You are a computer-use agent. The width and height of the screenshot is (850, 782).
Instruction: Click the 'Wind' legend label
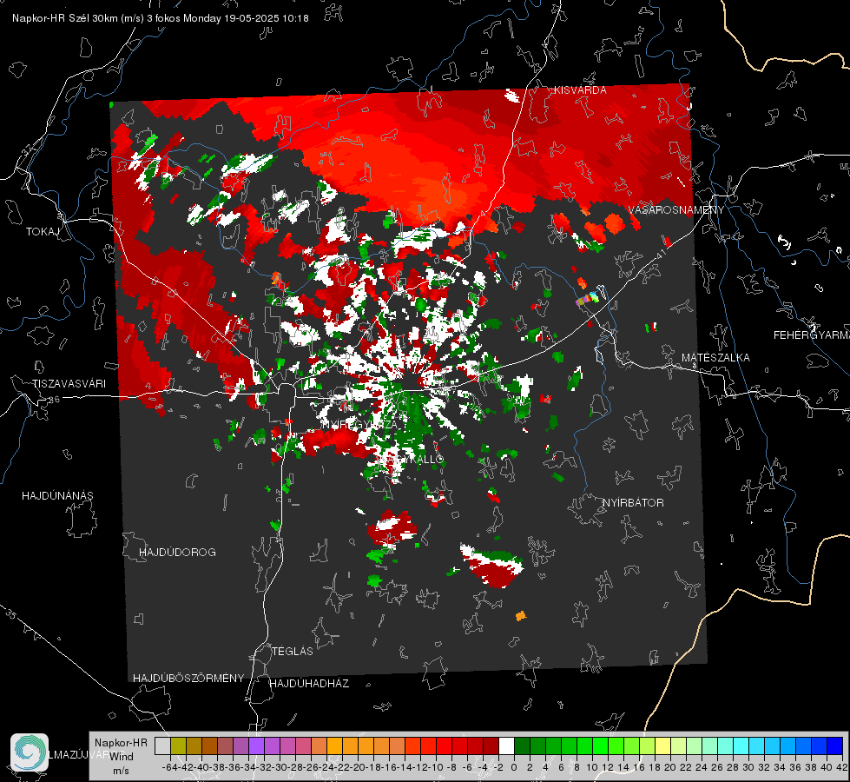click(x=122, y=757)
